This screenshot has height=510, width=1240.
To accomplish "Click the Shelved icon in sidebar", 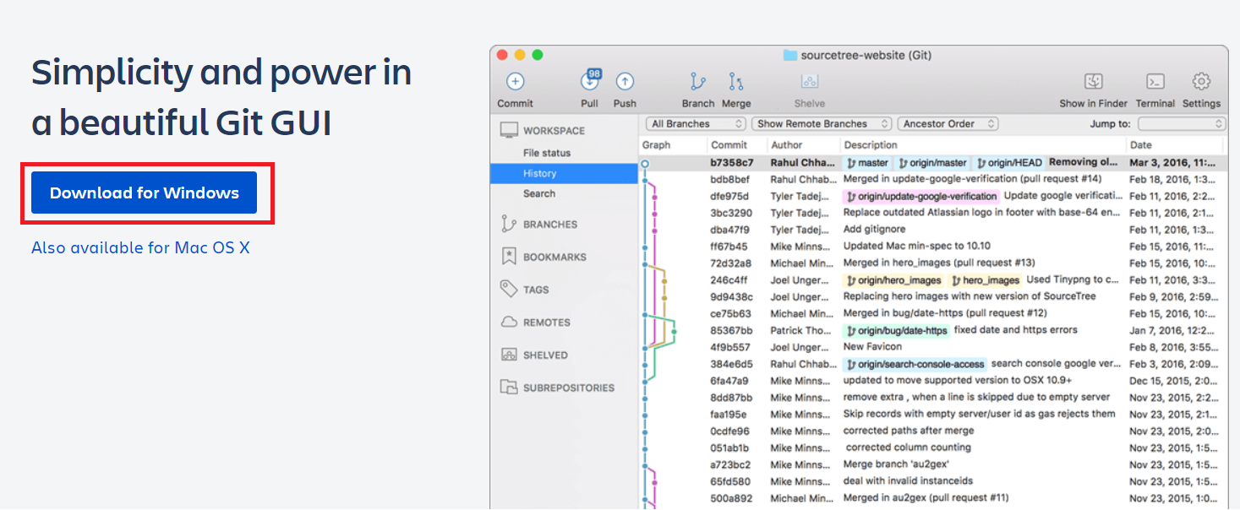I will click(x=509, y=355).
